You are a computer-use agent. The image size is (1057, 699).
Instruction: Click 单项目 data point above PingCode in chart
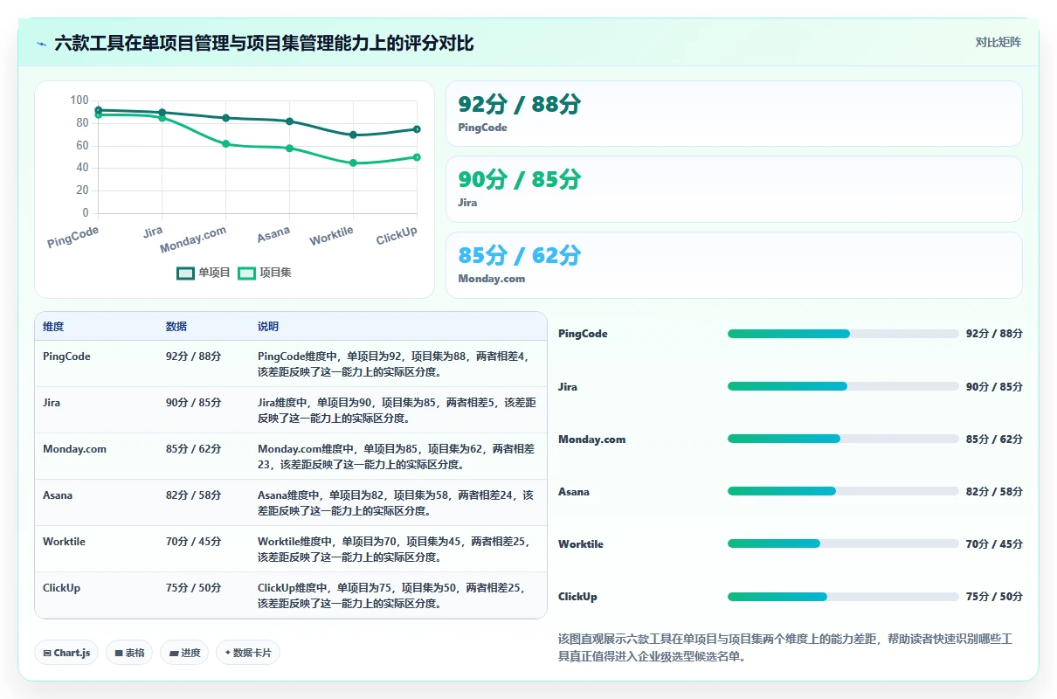(x=99, y=110)
